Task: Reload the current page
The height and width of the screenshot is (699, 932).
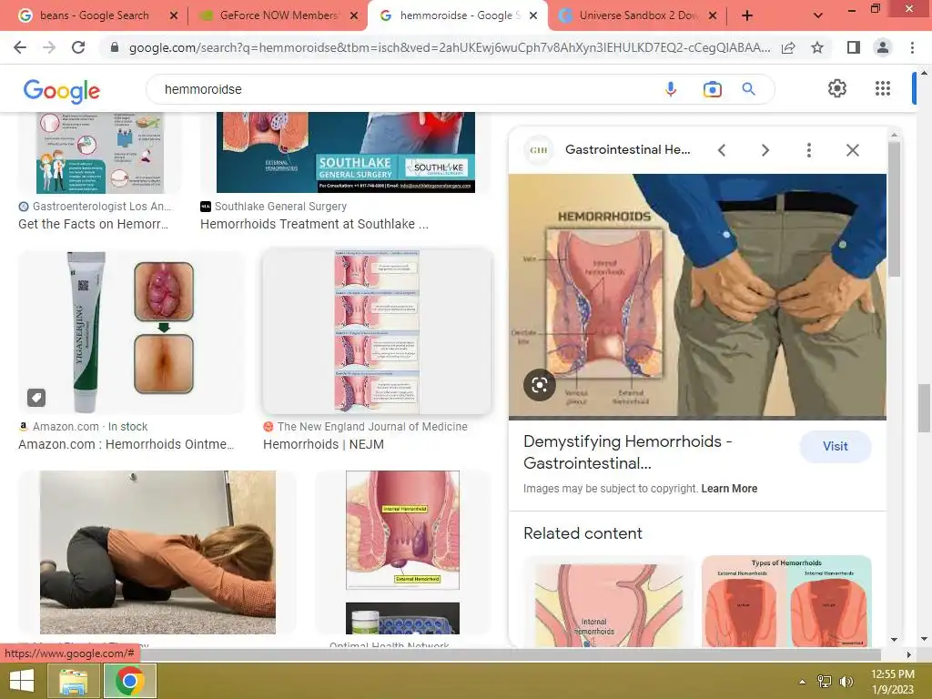Action: (x=78, y=47)
